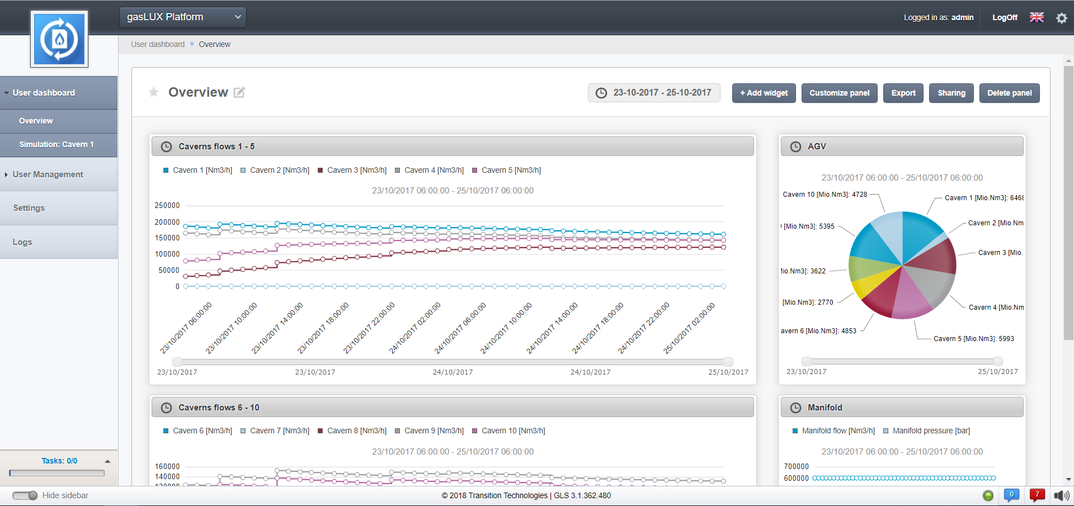
Task: Click the Export button
Action: coord(903,93)
